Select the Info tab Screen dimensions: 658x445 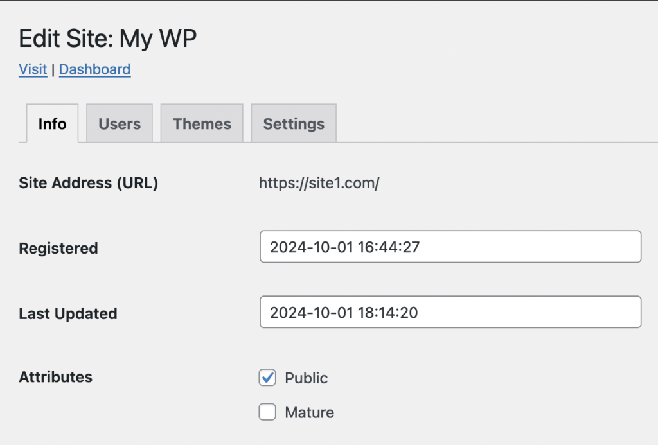click(x=52, y=124)
